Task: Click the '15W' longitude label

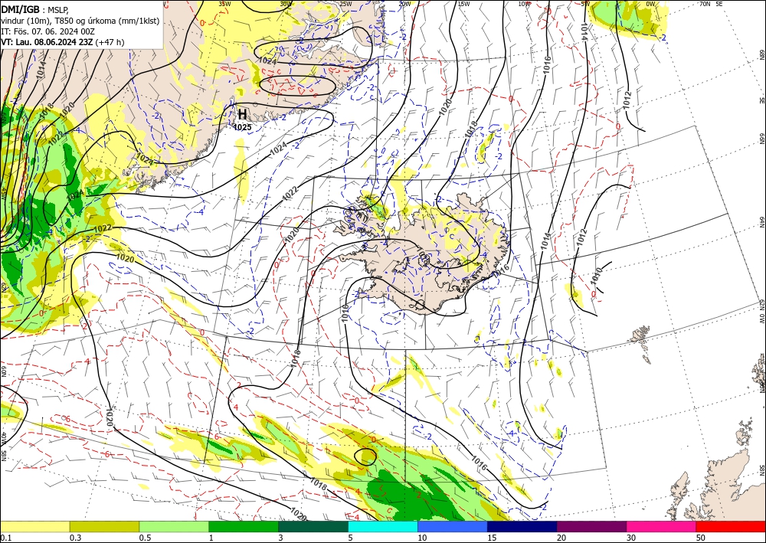Action: click(464, 4)
